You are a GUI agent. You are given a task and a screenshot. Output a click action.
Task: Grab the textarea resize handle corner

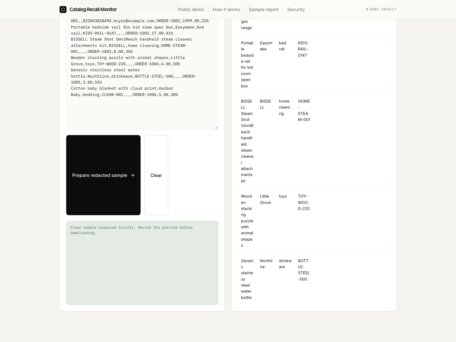click(216, 128)
